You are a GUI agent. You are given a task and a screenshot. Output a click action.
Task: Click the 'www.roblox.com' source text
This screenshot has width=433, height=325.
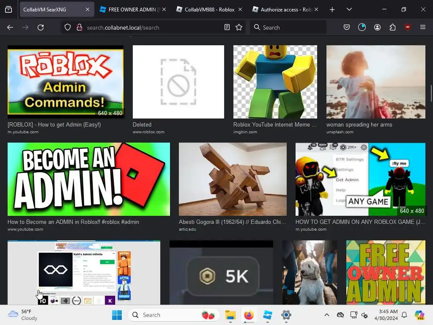tap(148, 132)
